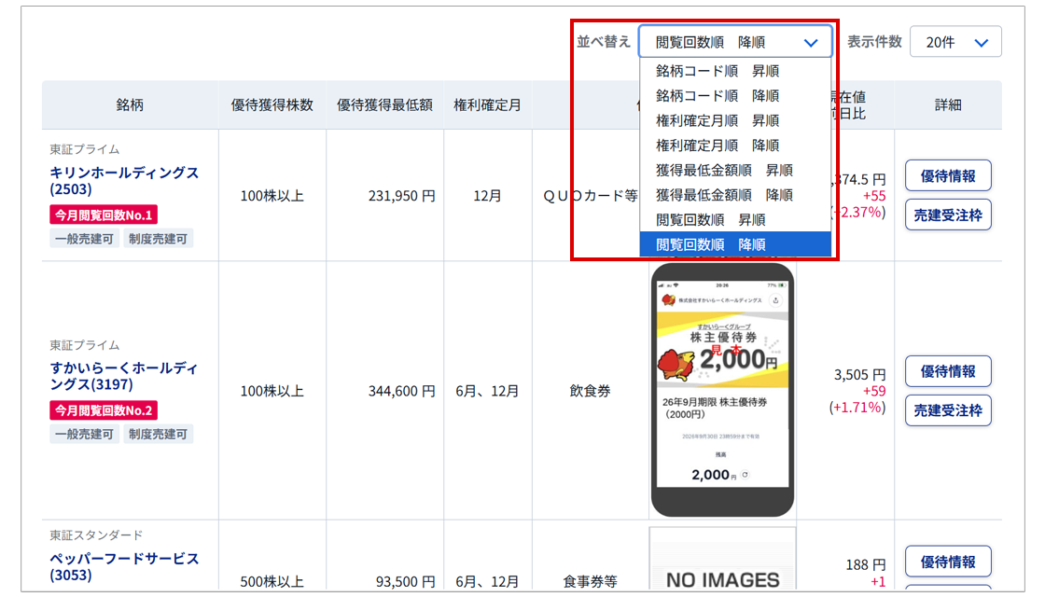Choose 権利確定月順 昇順 sort option
Screen dimensions: 1045x597
coord(717,120)
